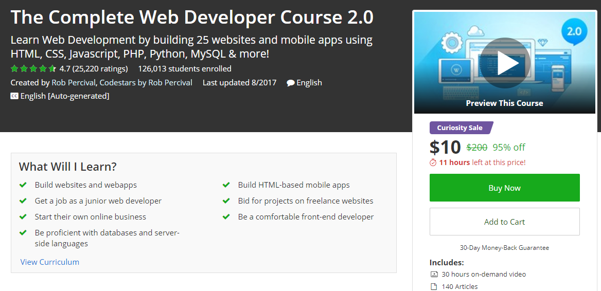Play the course preview video
The image size is (601, 291).
tap(504, 63)
